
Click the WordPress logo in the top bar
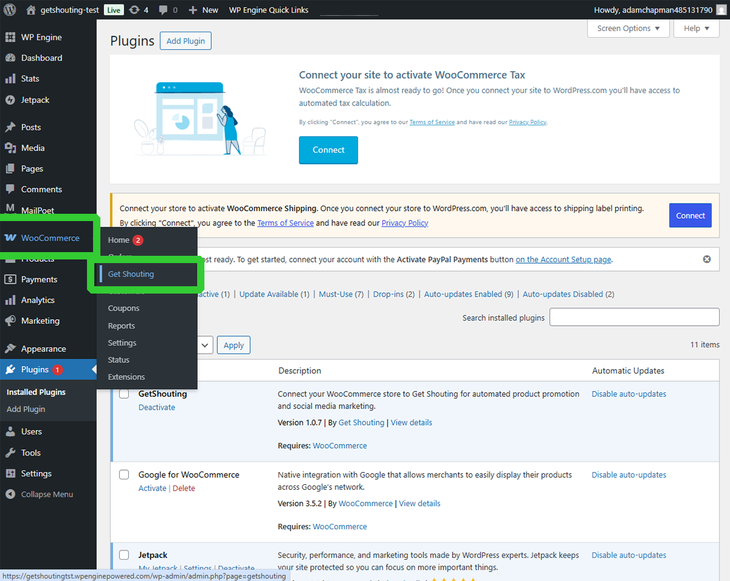click(x=9, y=9)
